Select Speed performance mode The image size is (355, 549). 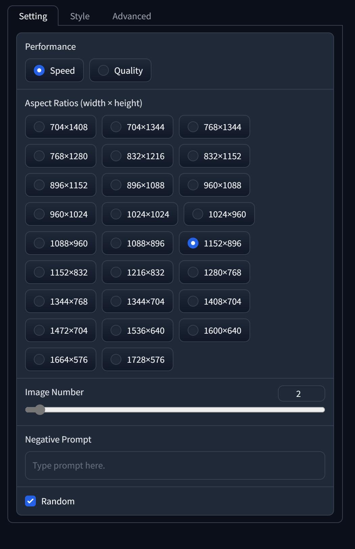pos(54,70)
